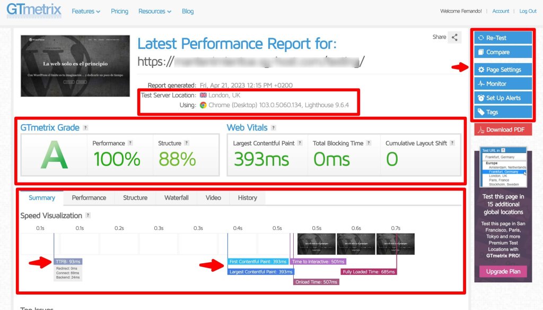543x310 pixels.
Task: View the History tab
Action: click(x=247, y=197)
